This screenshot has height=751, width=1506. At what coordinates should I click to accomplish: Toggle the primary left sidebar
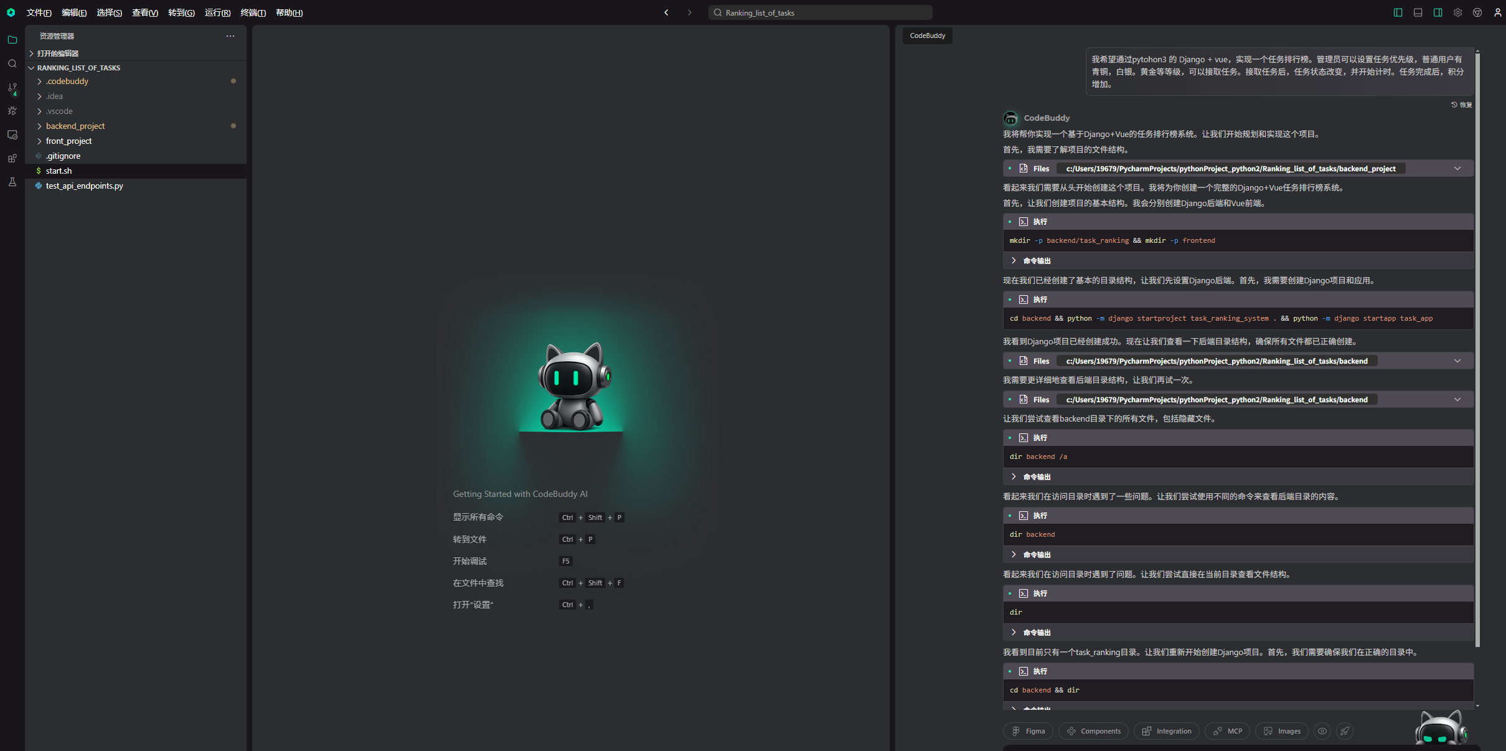[1398, 12]
